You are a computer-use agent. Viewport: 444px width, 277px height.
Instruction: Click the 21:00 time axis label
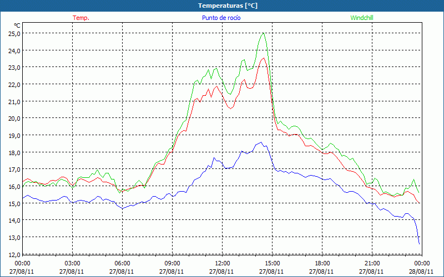(372, 264)
